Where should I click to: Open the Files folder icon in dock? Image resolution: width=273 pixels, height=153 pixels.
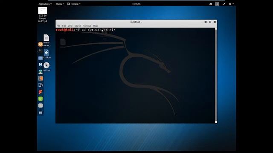click(x=41, y=58)
